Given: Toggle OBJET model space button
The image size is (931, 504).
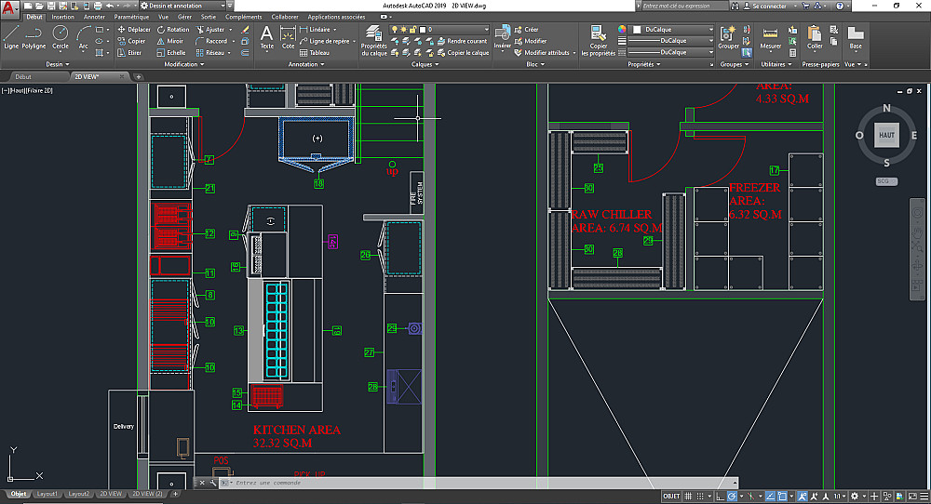Looking at the screenshot, I should tap(670, 497).
